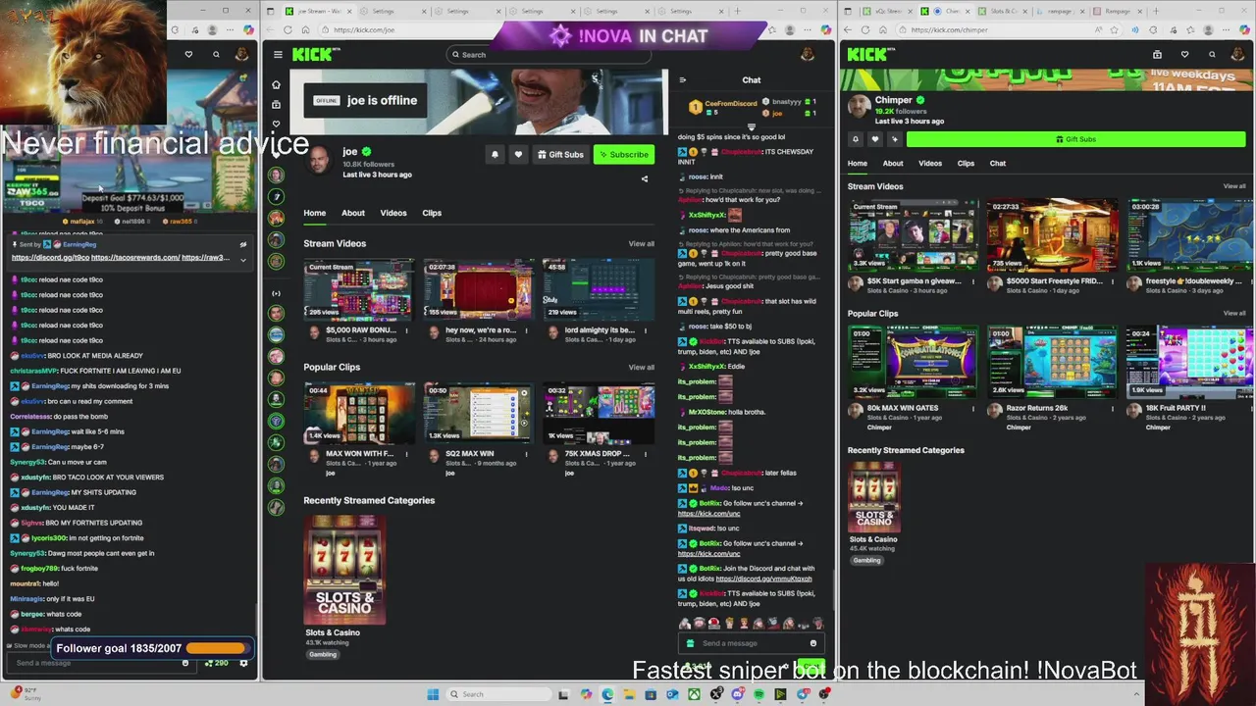
Task: Open options menu of Razor Returns 26k clip
Action: [1112, 408]
